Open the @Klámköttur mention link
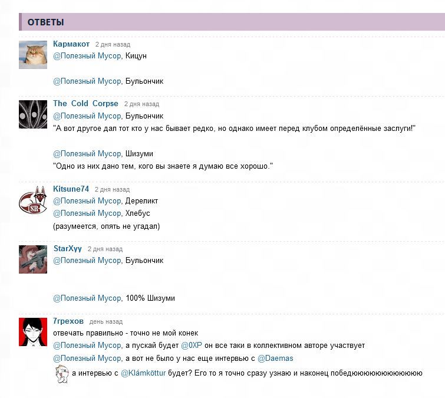The image size is (445, 398). pyautogui.click(x=143, y=373)
